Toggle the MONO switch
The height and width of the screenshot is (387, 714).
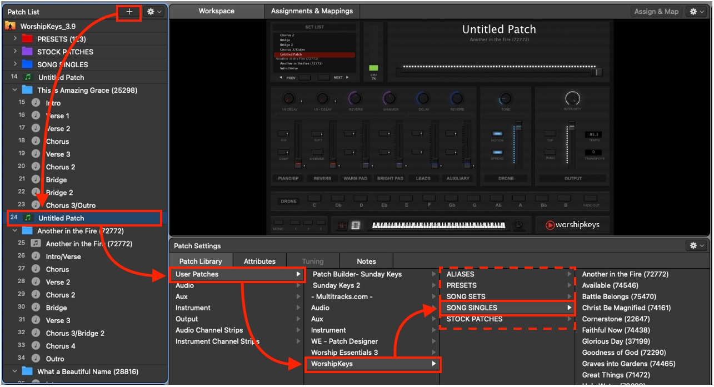(278, 222)
